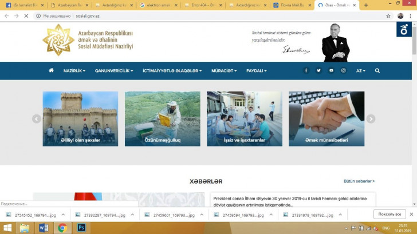Open the Əmək münasibətləri card
417x234 pixels.
click(326, 119)
